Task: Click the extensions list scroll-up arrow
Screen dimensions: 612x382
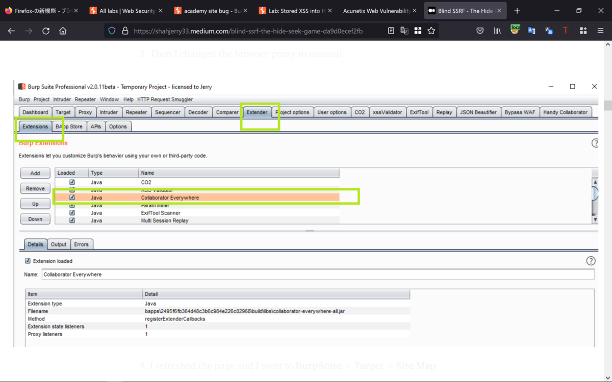Action: [x=595, y=182]
